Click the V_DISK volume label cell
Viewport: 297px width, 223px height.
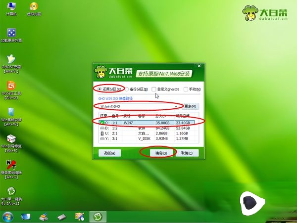[145, 138]
